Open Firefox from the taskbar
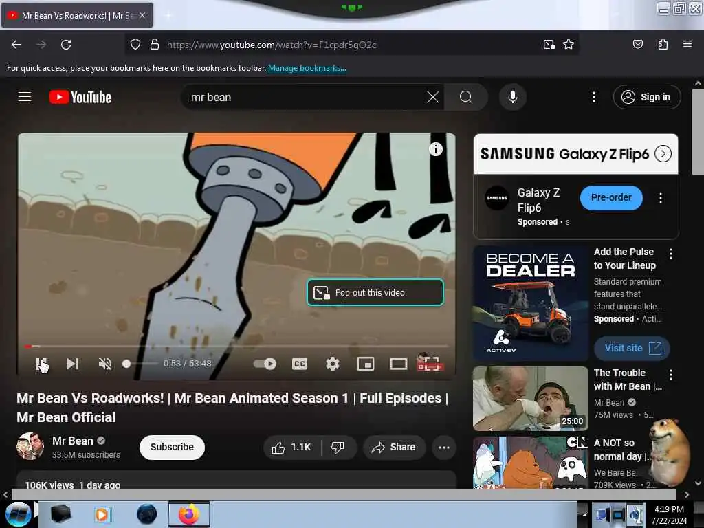Image resolution: width=704 pixels, height=528 pixels. pos(189,514)
